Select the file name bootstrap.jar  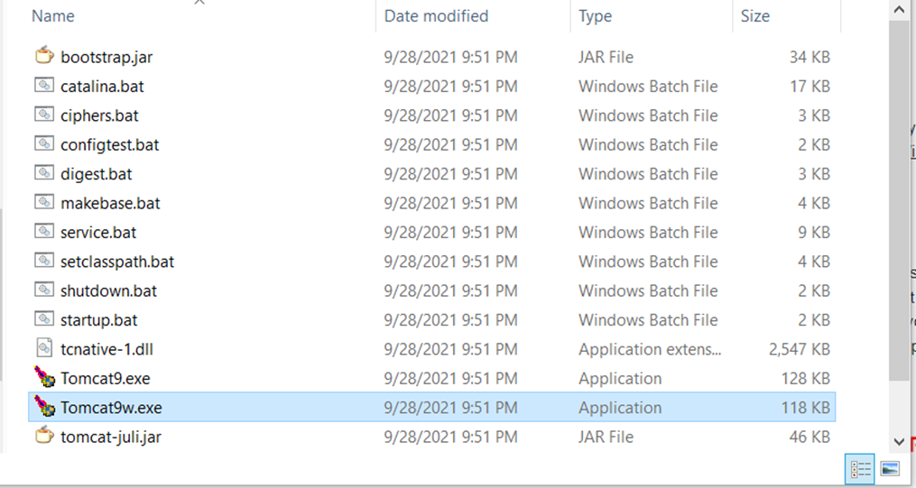tap(106, 57)
